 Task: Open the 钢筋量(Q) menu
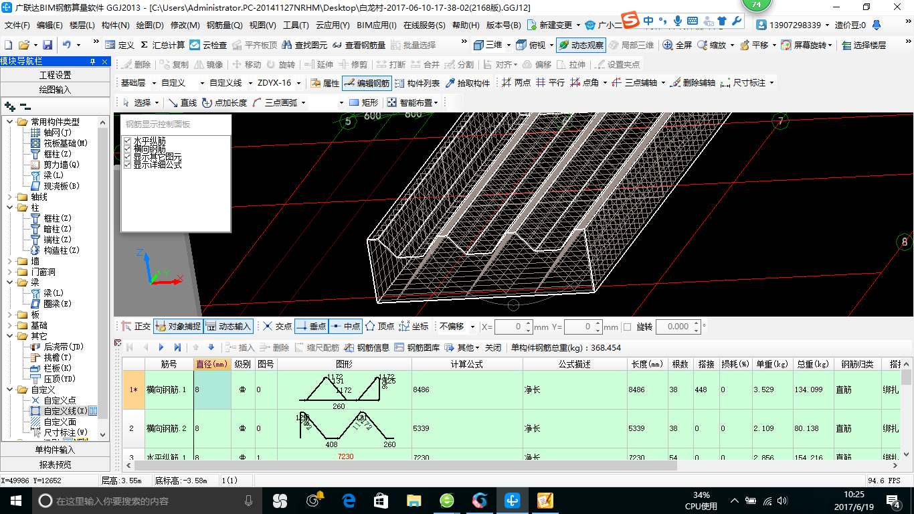click(x=224, y=25)
